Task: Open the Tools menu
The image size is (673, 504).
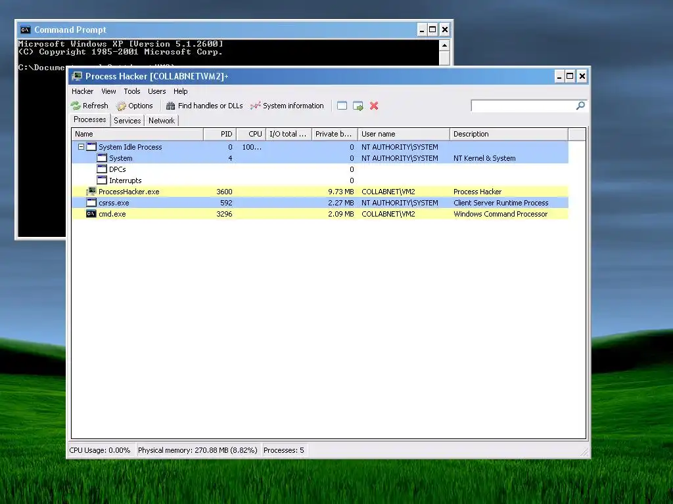Action: 131,91
